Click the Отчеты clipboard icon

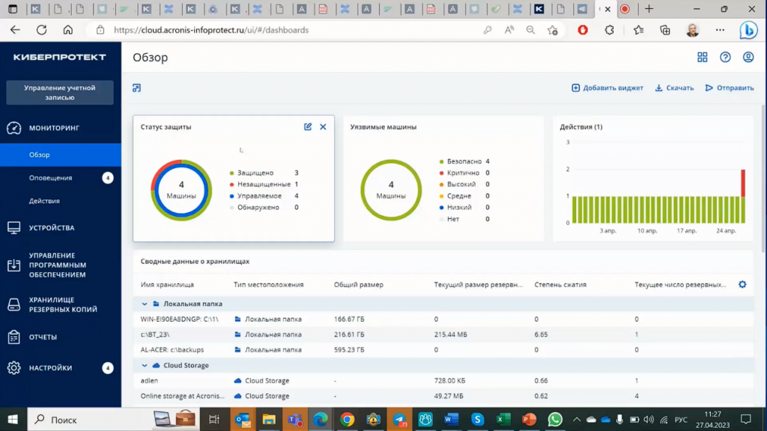click(x=13, y=337)
